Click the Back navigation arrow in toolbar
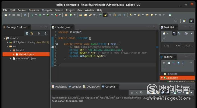This screenshot has height=108, width=197. click(152, 15)
